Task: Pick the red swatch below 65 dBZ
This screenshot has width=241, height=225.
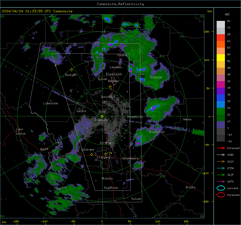Action: click(221, 38)
